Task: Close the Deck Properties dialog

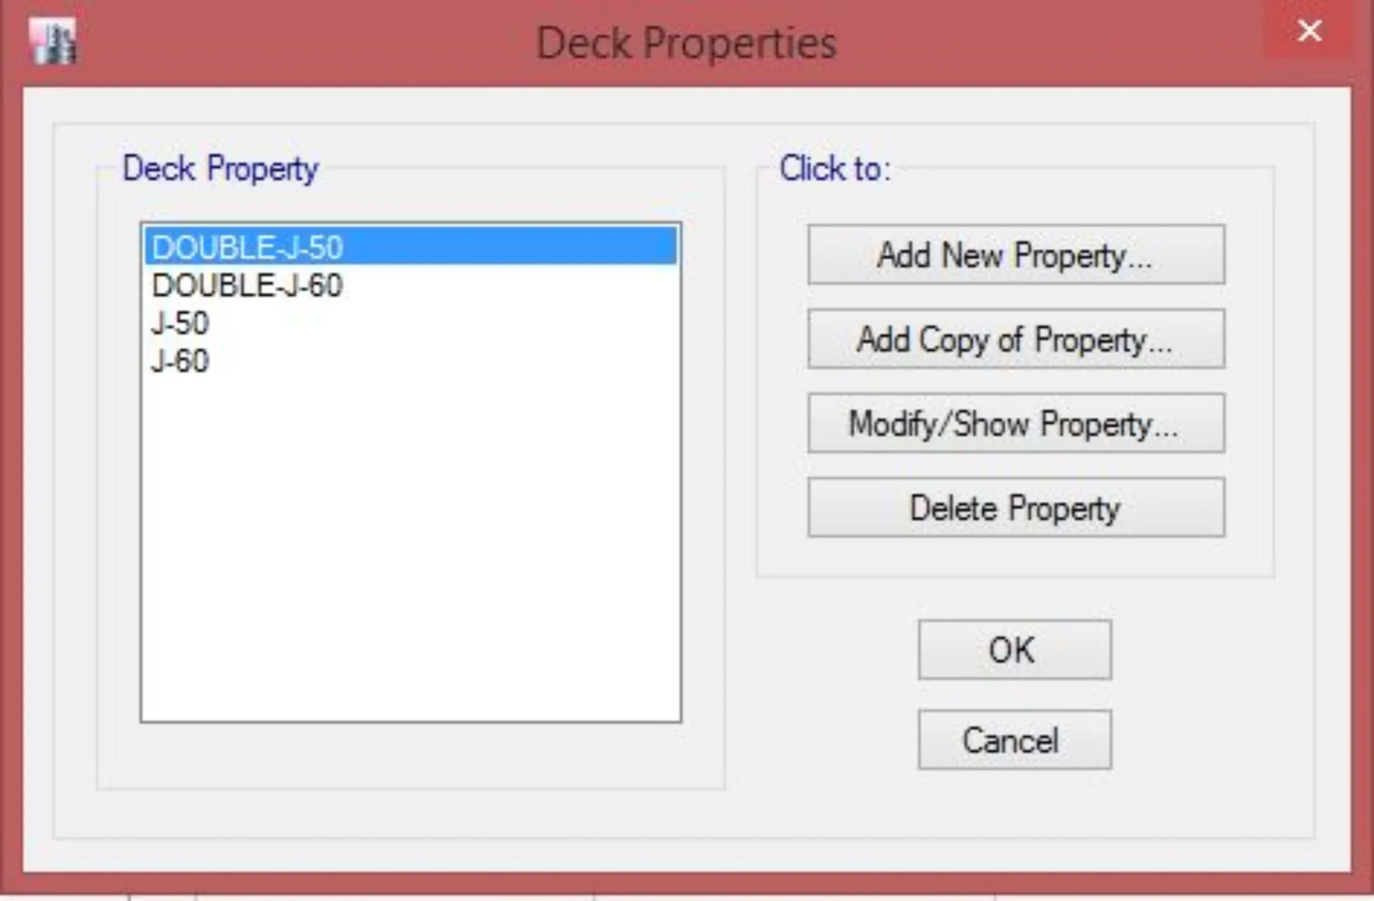Action: coord(1309,31)
